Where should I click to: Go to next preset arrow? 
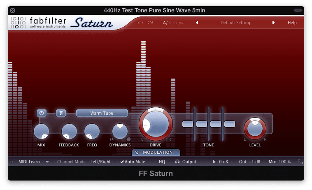tap(273, 23)
